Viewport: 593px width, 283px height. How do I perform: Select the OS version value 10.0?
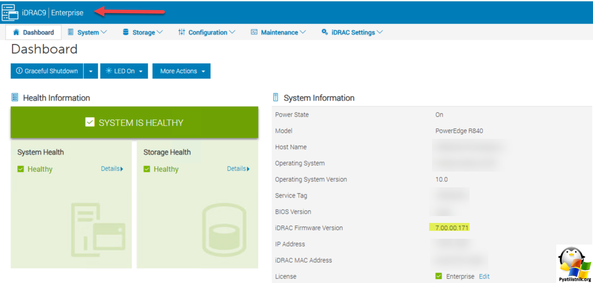tap(441, 179)
